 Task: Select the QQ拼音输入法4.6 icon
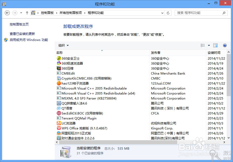click(x=59, y=103)
